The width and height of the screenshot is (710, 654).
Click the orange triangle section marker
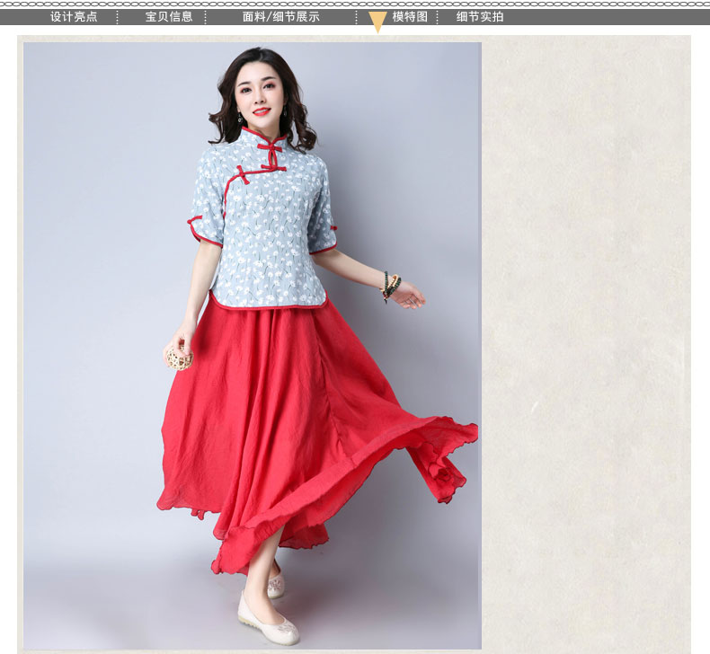tap(377, 22)
